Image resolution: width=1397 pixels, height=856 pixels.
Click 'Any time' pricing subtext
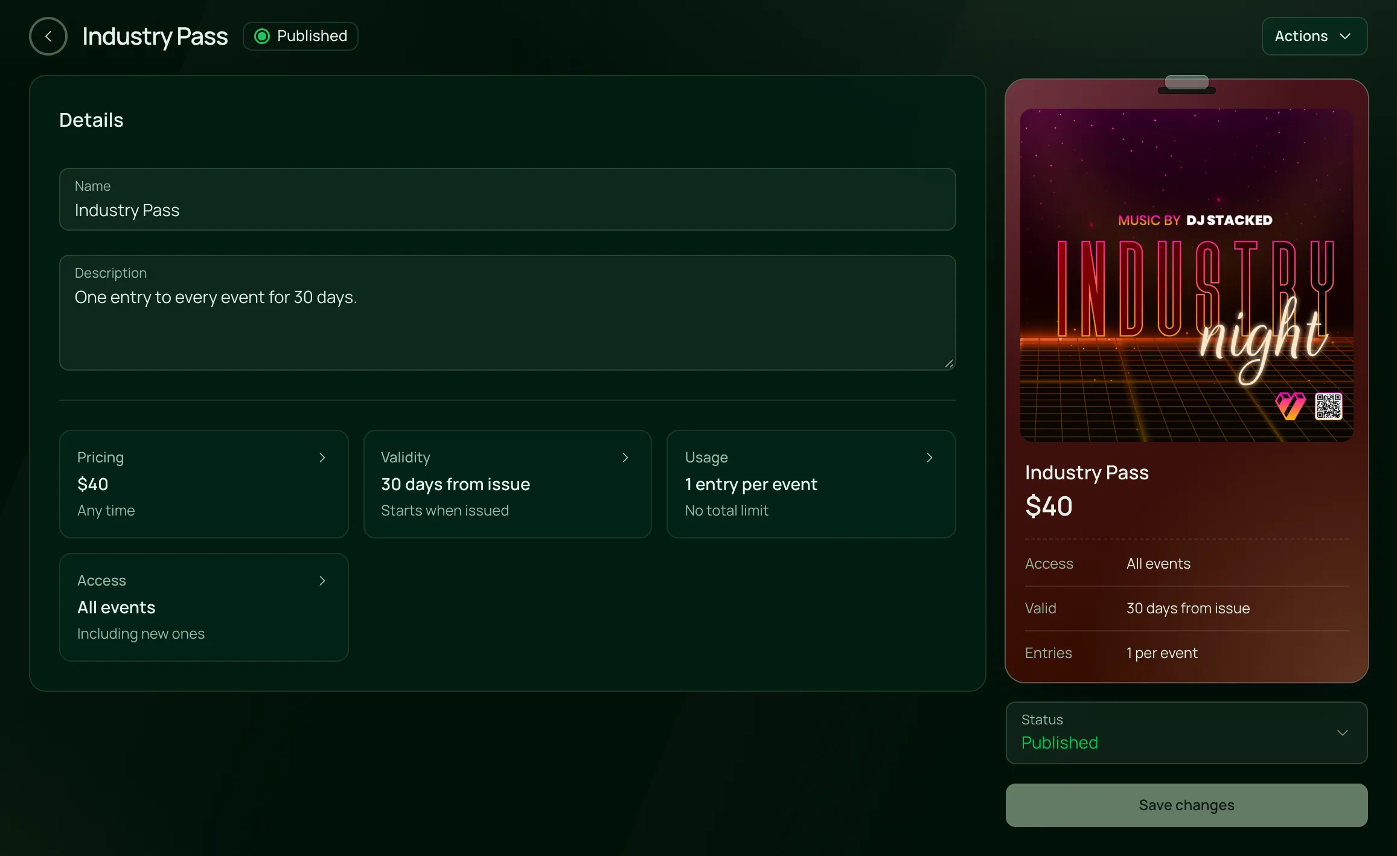[106, 511]
